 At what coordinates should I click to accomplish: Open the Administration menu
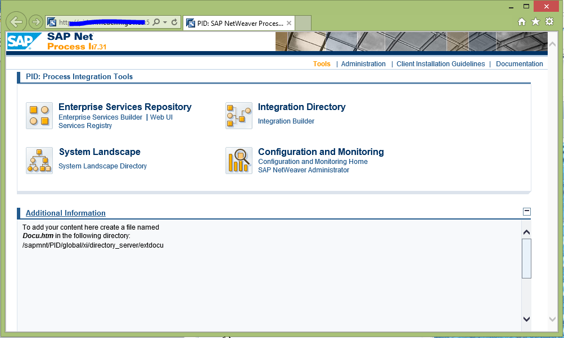pos(363,63)
